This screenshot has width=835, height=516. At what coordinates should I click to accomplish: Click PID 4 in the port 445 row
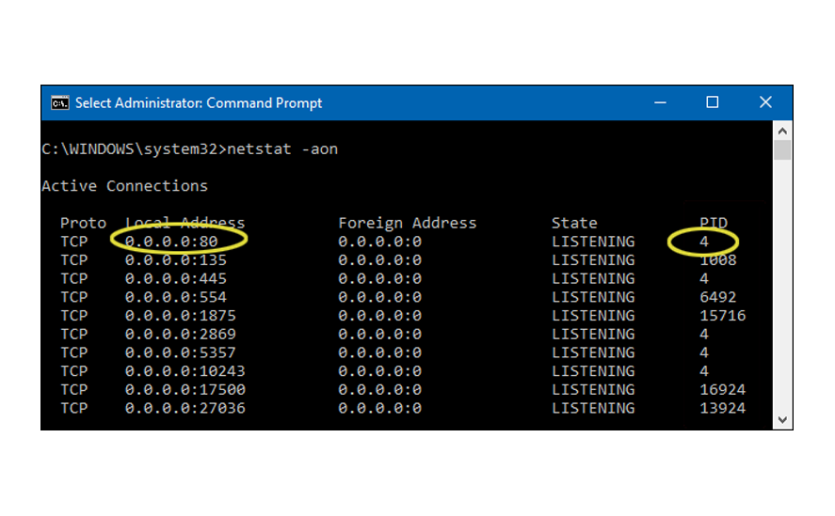coord(704,279)
